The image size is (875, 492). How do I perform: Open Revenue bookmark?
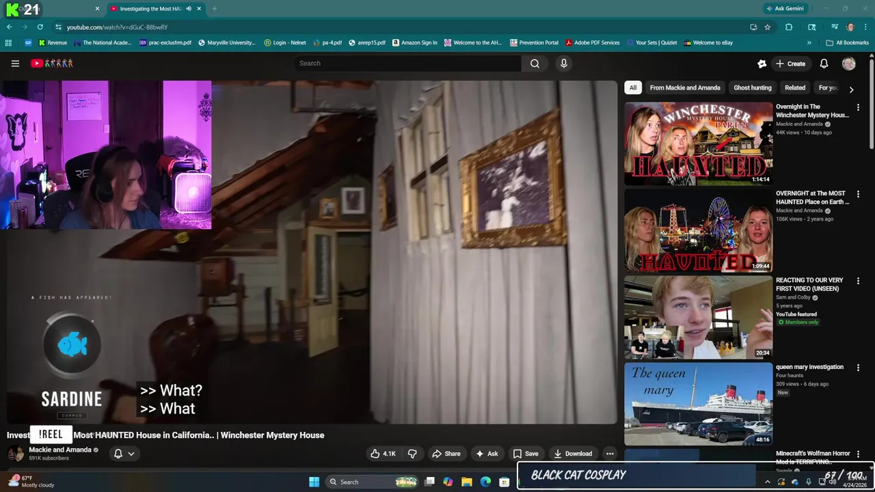(53, 42)
